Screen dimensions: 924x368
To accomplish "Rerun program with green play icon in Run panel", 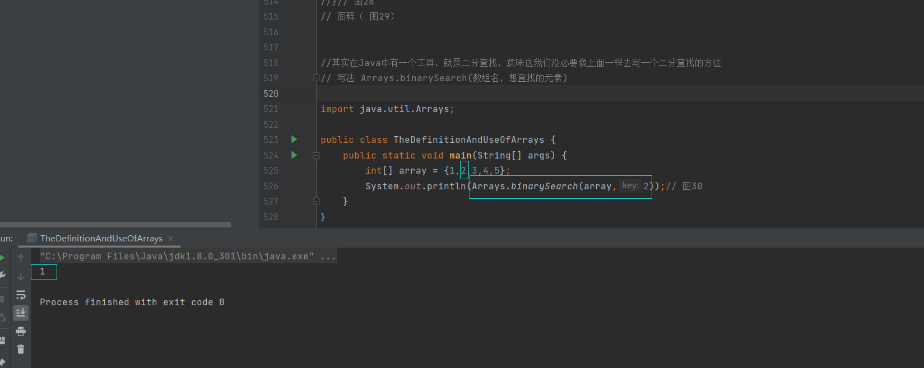I will 2,258.
